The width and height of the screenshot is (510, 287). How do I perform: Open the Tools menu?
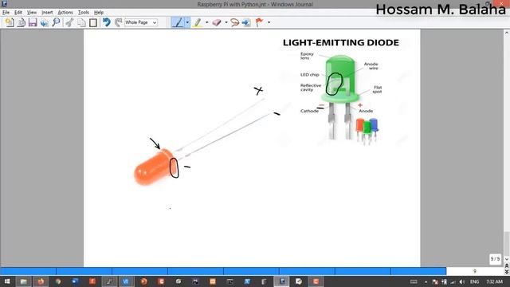[83, 13]
